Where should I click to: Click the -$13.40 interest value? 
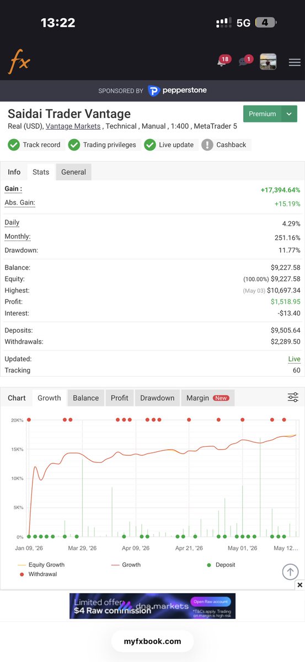pyautogui.click(x=290, y=313)
